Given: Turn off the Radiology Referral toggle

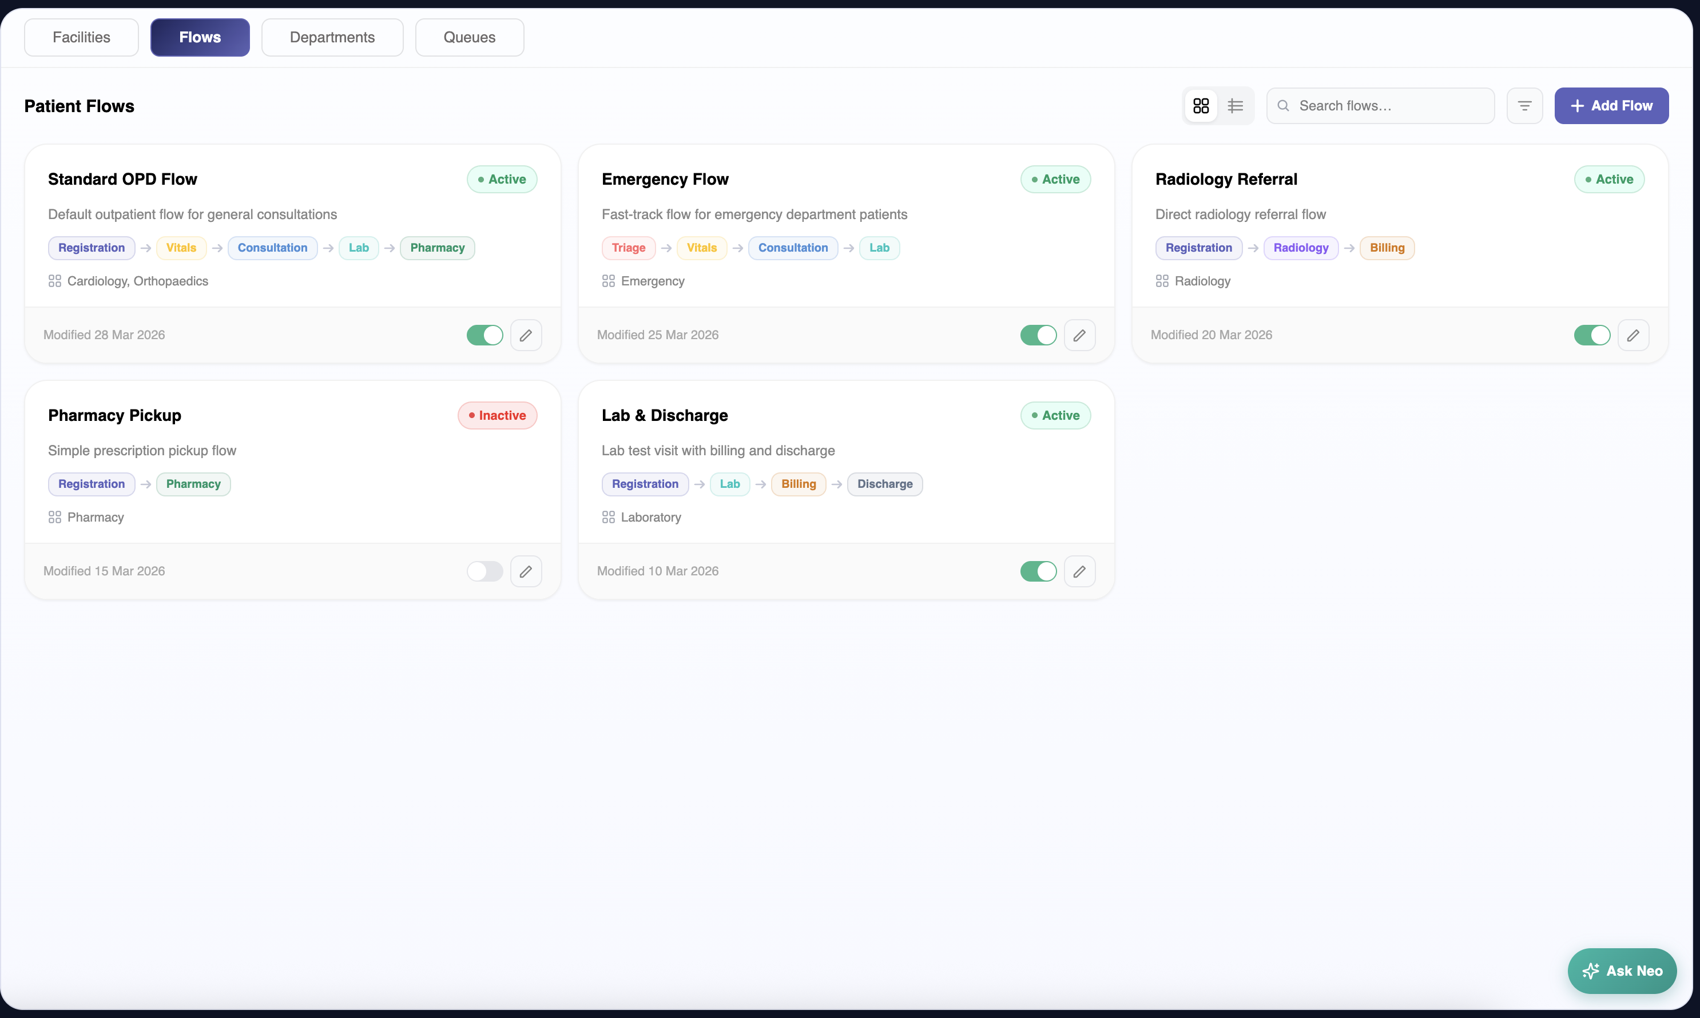Looking at the screenshot, I should click(x=1592, y=336).
